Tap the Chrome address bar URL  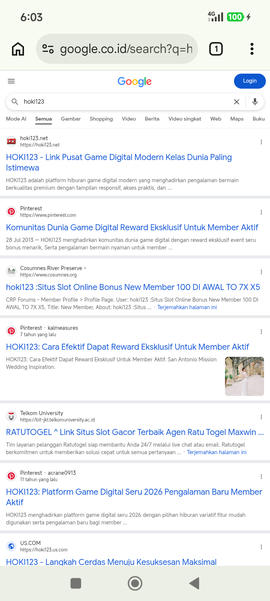[126, 49]
